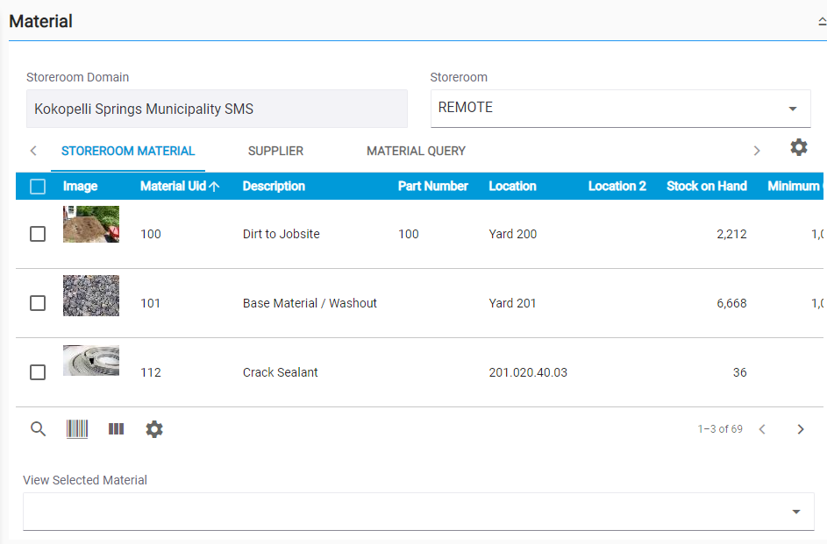Click the barcode scanner icon

(x=77, y=429)
